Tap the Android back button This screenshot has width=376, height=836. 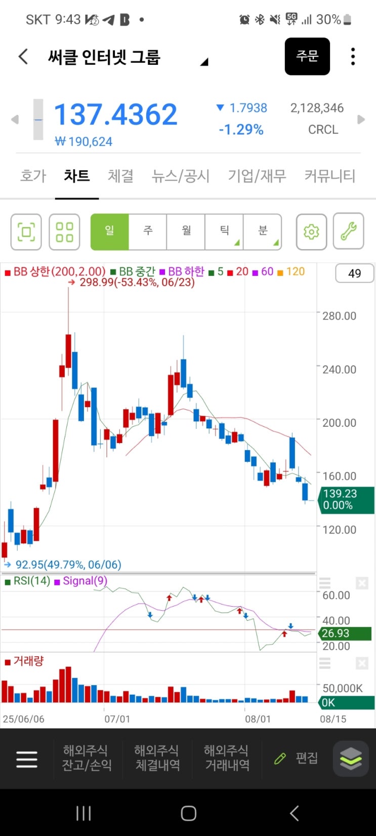(x=294, y=813)
